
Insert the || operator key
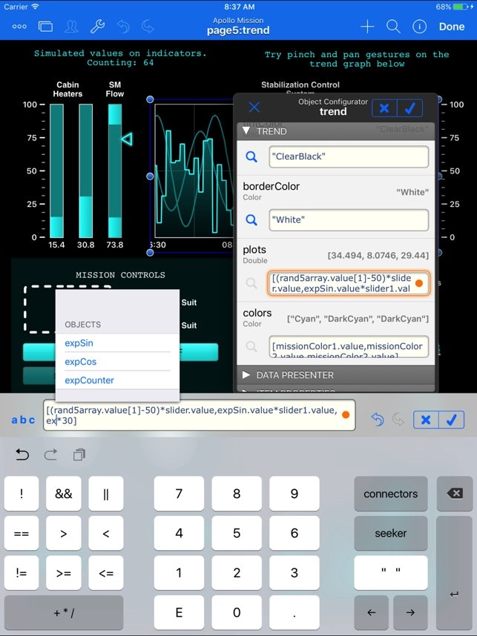[106, 494]
